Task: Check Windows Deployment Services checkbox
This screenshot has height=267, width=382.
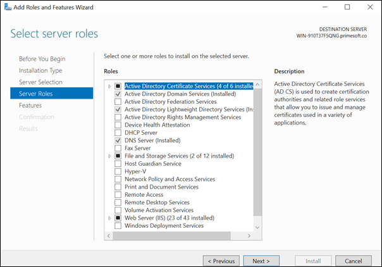Action: tap(118, 226)
